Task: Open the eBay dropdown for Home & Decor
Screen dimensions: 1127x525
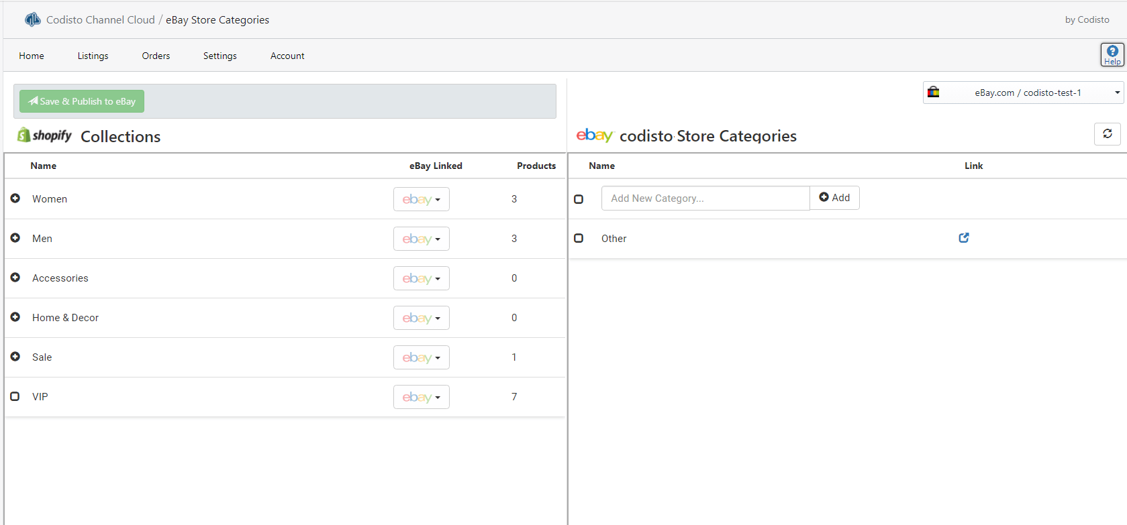Action: (x=422, y=318)
